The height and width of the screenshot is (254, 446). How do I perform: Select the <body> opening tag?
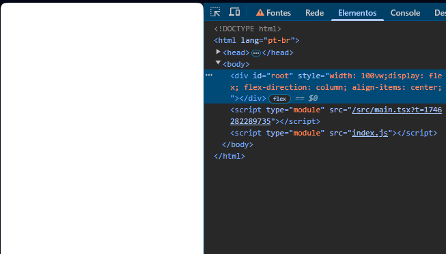236,64
